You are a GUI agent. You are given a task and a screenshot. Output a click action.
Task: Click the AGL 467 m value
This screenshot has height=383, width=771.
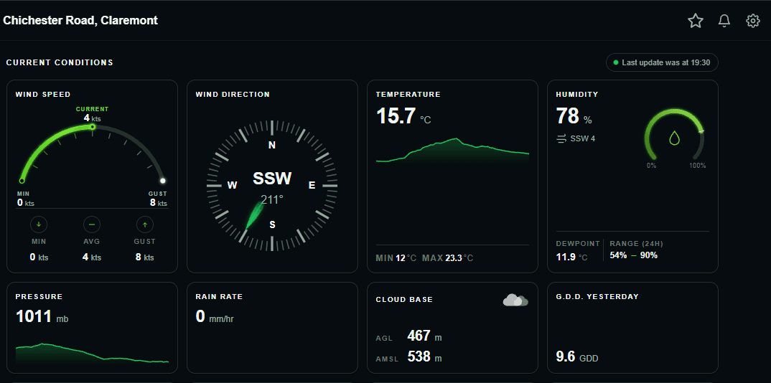click(408, 337)
